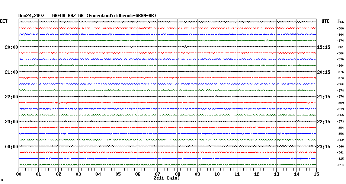Click minute tick label 13
Viewport: 346px width, 184px height.
click(277, 174)
